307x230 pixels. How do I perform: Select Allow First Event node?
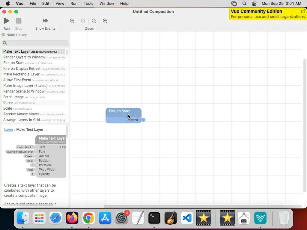point(34,80)
